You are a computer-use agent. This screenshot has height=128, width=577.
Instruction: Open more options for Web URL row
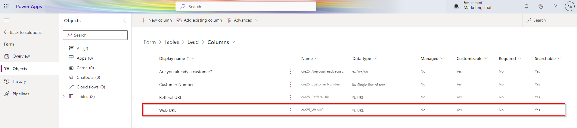coord(290,110)
